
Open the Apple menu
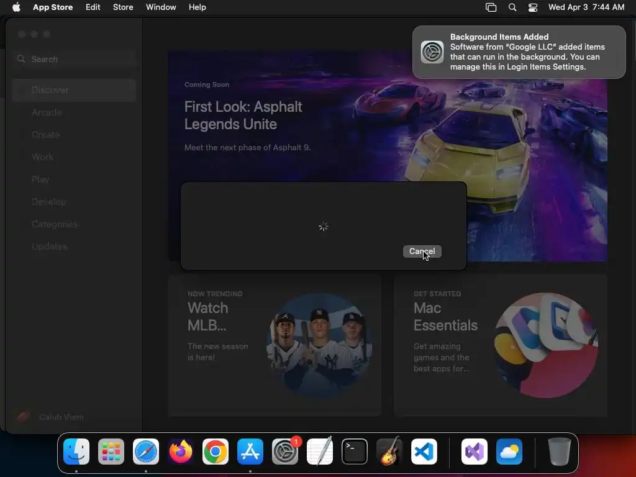(x=16, y=7)
